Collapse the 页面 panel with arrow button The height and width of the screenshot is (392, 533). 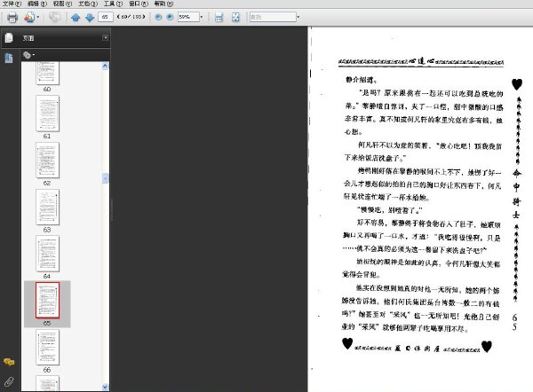[106, 37]
